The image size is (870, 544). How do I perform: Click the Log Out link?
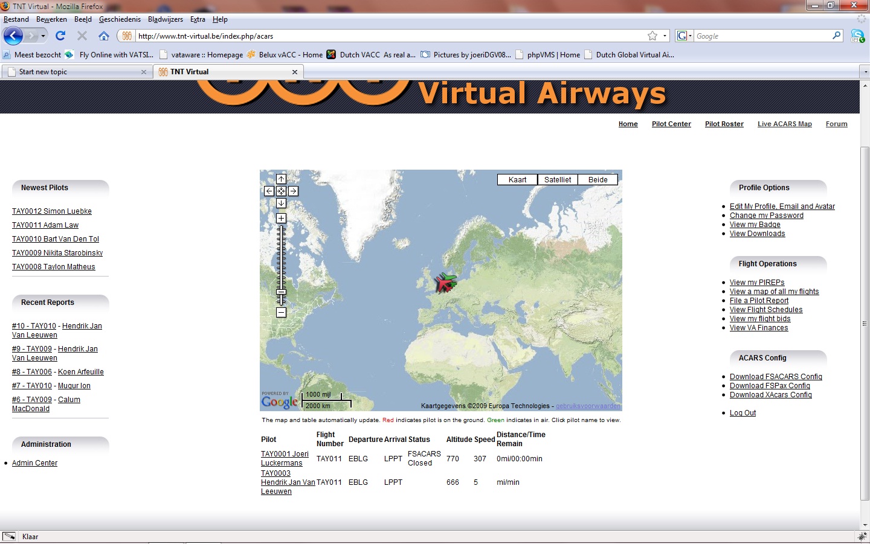click(x=743, y=413)
